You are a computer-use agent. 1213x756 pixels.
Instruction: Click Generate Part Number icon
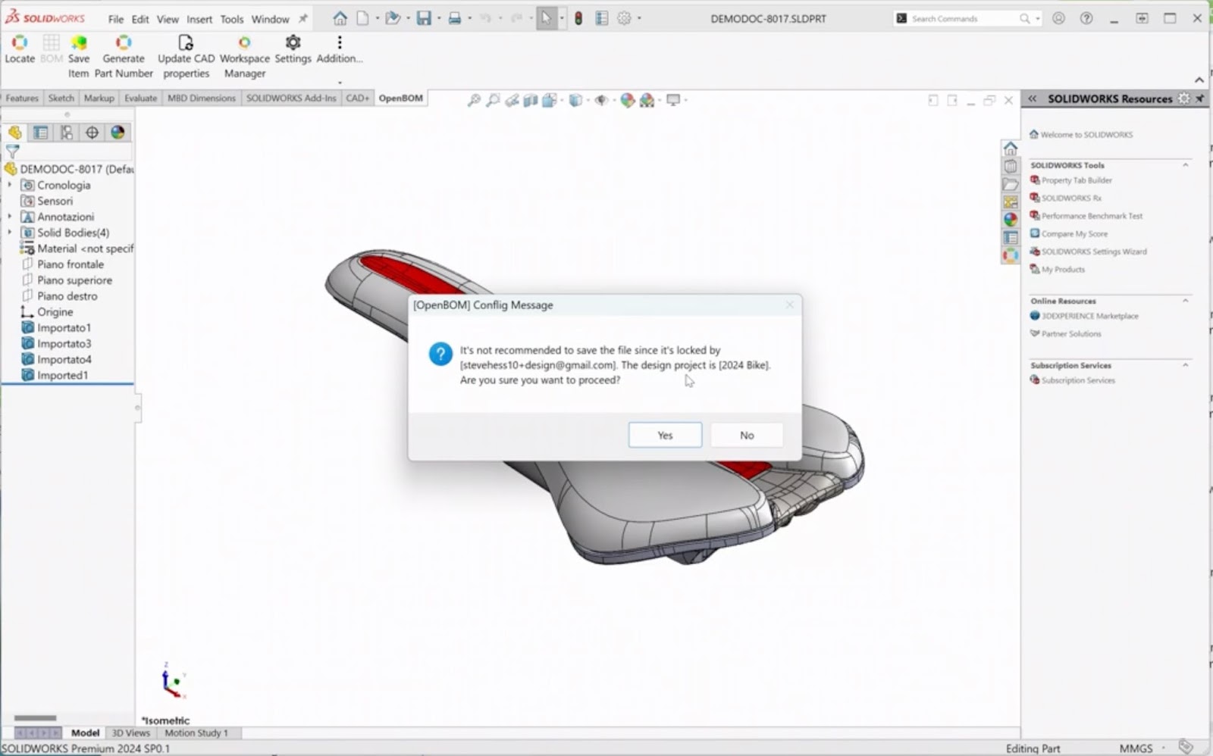tap(123, 43)
